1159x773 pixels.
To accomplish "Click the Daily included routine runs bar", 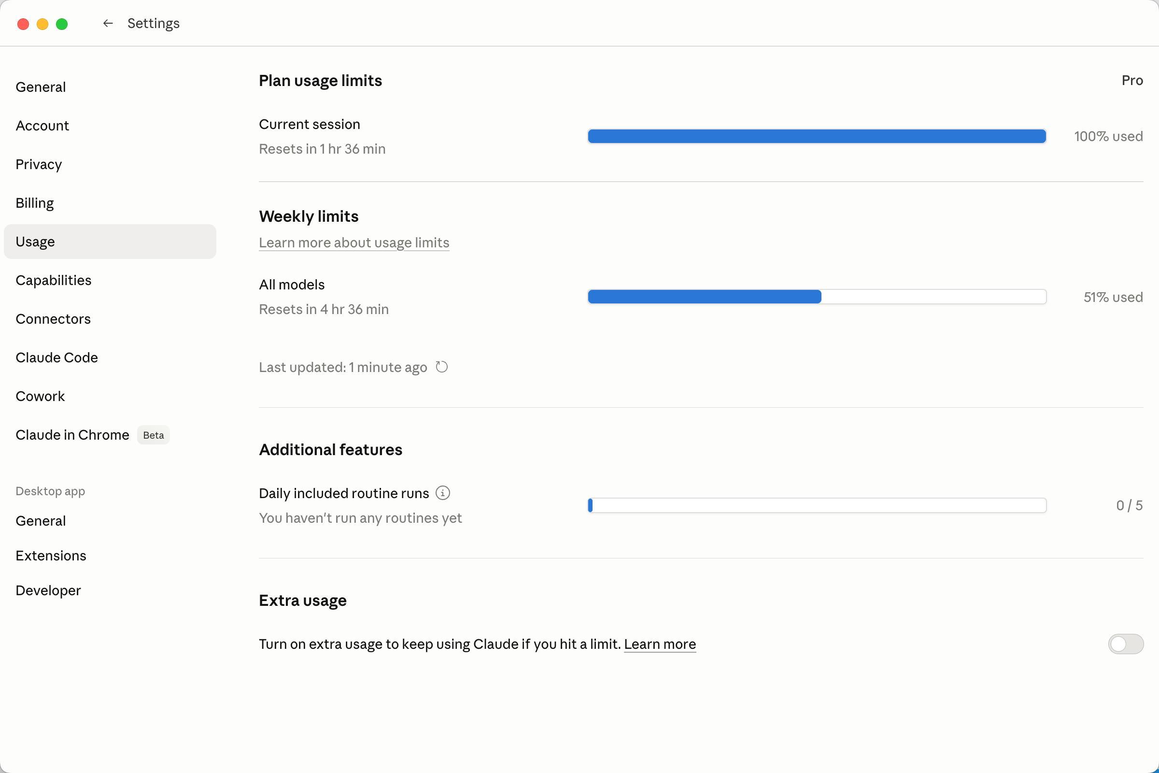I will pos(817,505).
